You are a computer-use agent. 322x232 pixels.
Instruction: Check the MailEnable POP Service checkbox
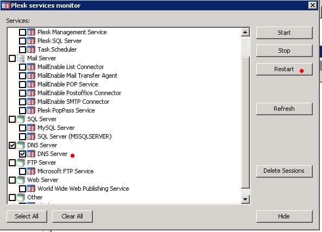click(22, 84)
